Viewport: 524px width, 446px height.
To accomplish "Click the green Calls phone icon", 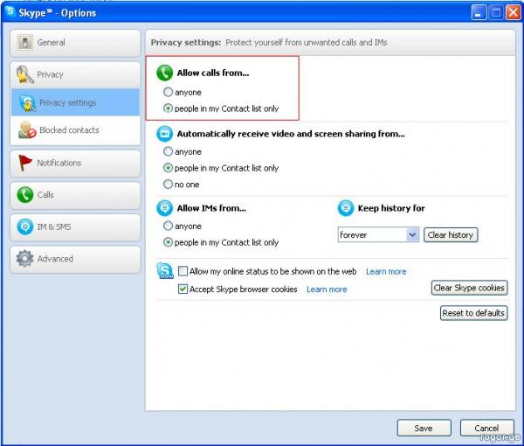I will pos(25,195).
